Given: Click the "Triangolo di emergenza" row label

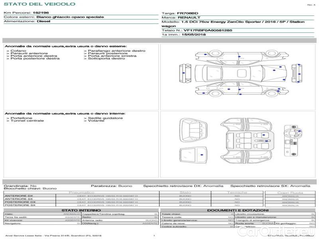Looking at the screenshot, I should (252, 220).
